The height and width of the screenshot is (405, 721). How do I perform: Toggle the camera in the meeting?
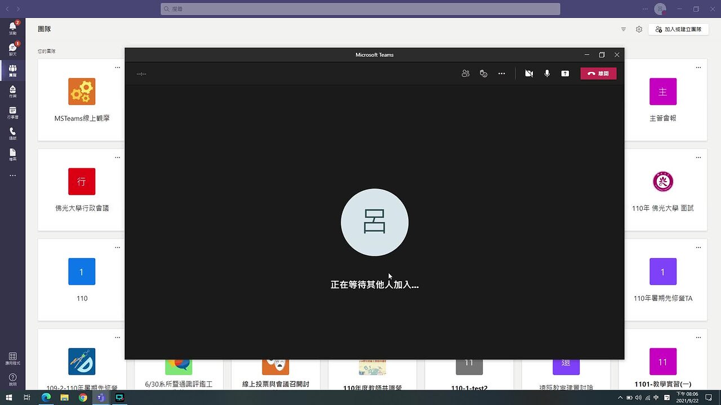(x=529, y=74)
